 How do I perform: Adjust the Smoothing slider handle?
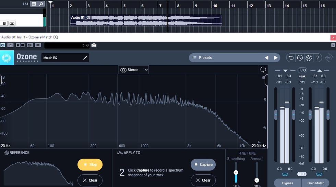(236, 172)
